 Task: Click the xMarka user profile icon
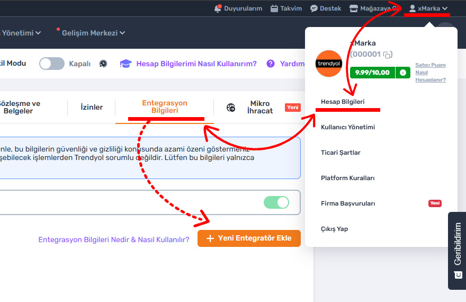(x=412, y=8)
